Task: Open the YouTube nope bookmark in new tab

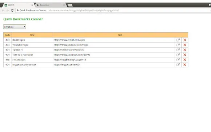Action: (x=178, y=45)
